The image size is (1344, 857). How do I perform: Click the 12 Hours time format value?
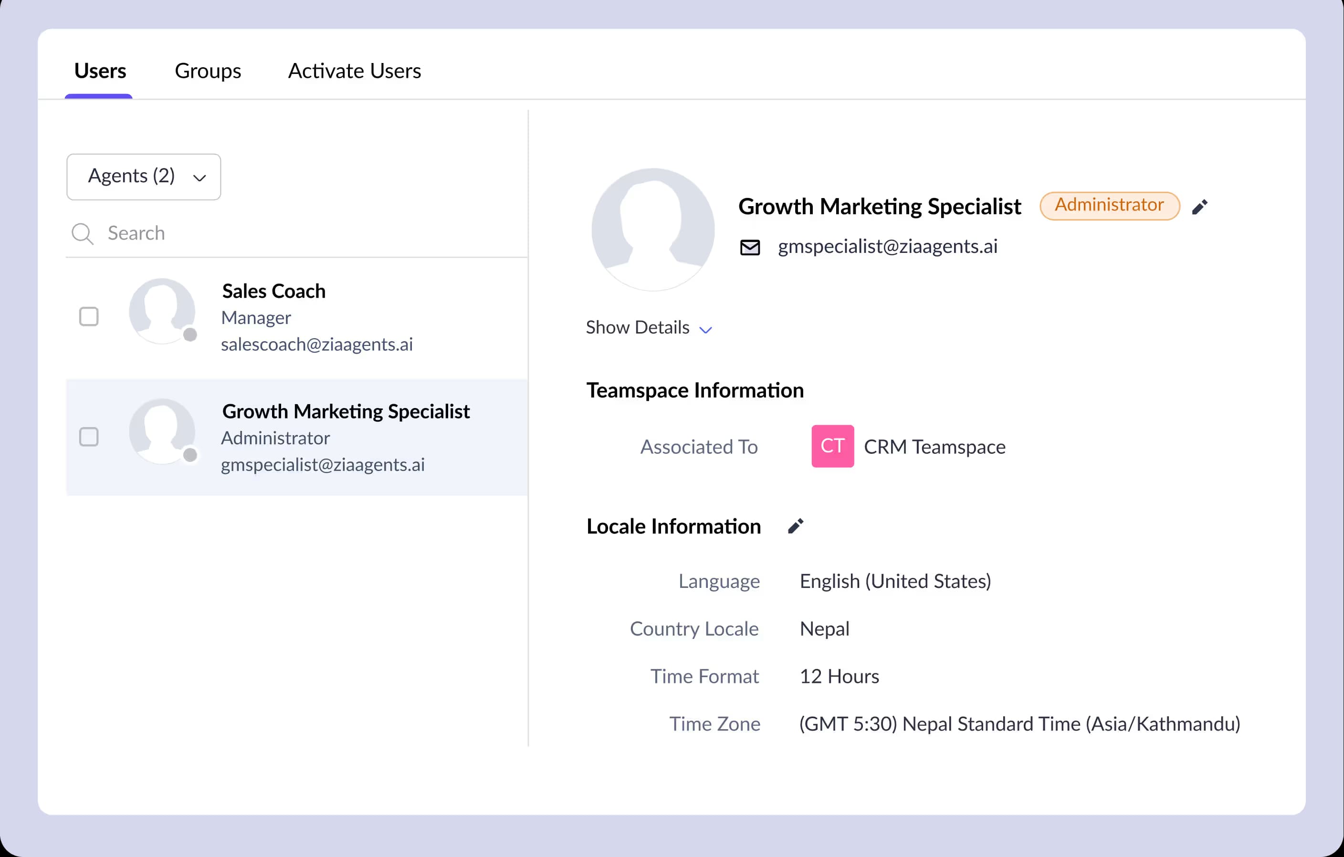(x=839, y=676)
